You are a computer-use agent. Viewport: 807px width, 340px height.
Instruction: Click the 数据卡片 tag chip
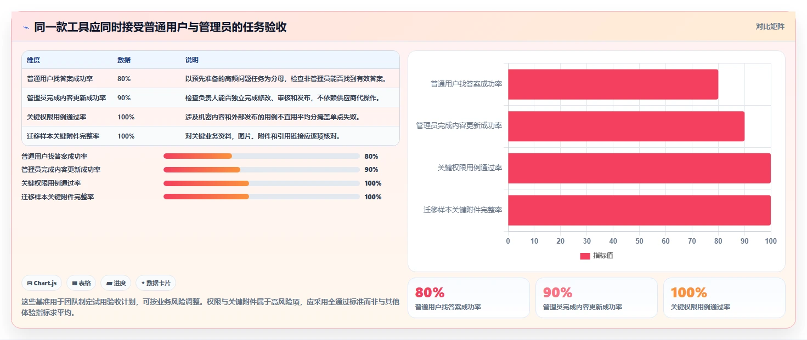156,283
